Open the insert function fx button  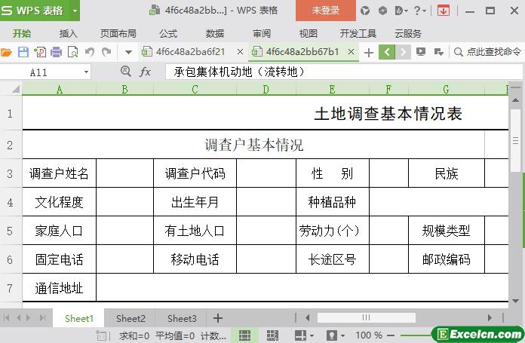click(x=146, y=72)
